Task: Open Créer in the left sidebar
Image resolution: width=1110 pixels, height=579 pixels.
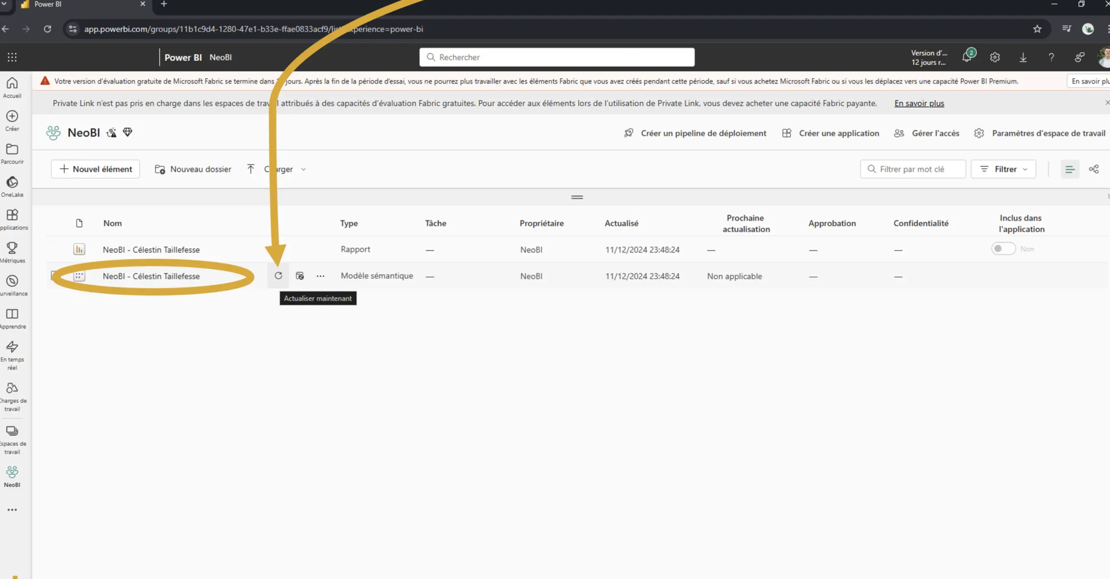Action: click(x=12, y=120)
